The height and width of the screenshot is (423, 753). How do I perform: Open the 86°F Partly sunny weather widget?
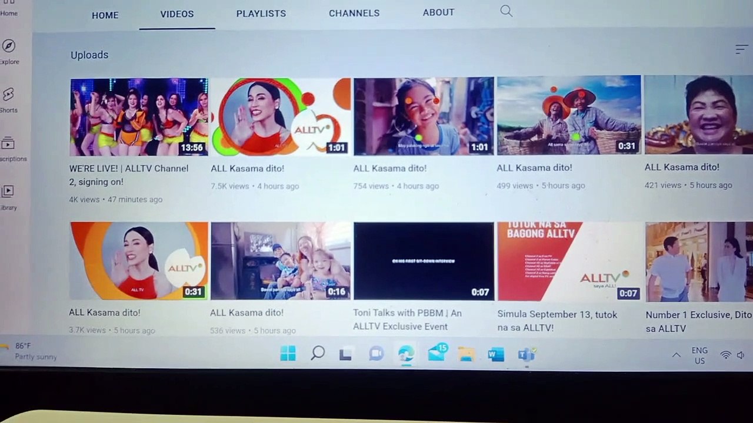point(31,351)
